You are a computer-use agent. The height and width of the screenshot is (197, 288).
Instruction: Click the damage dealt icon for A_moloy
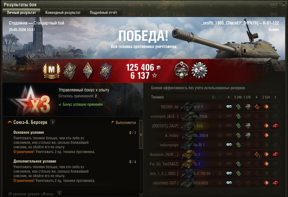266,135
